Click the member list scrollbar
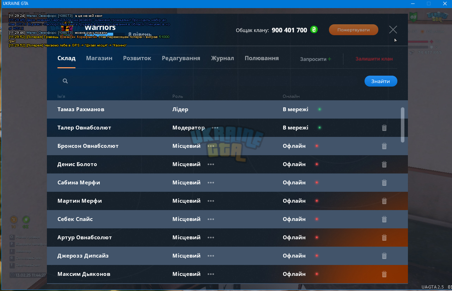The image size is (452, 291). (x=403, y=125)
